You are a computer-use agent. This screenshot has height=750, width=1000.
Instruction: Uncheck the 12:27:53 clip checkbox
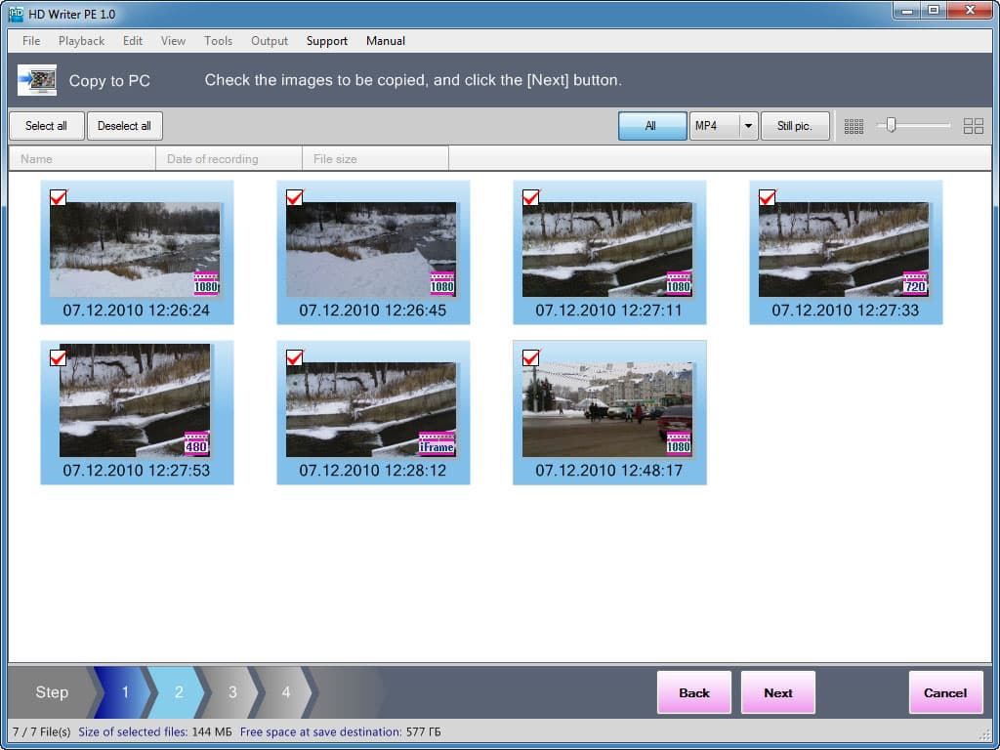click(x=58, y=357)
